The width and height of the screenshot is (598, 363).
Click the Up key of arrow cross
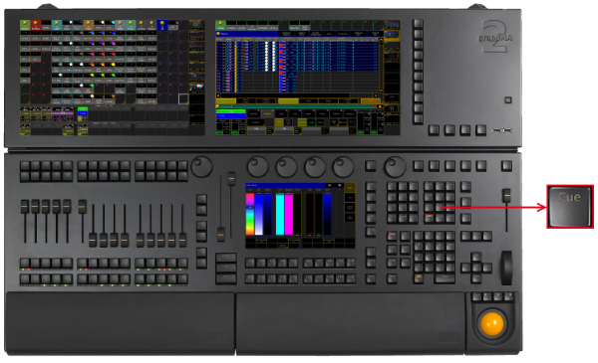(x=476, y=258)
